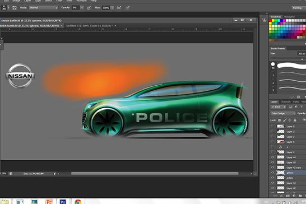Viewport: 306px width, 204px height.
Task: Click the tablet pressure for size icon
Action: click(127, 8)
